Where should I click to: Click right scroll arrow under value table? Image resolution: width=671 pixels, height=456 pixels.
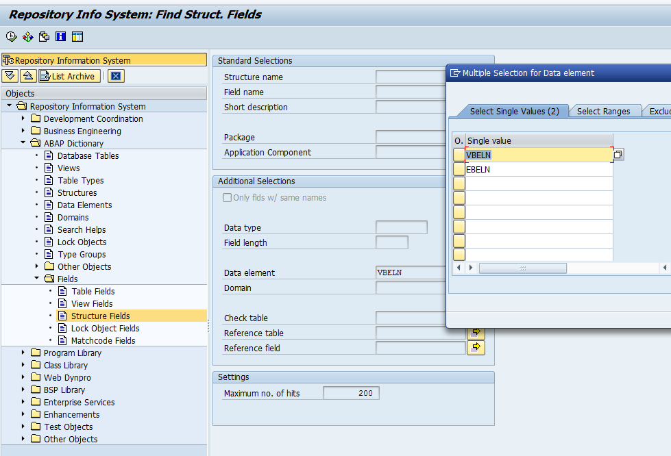click(471, 268)
